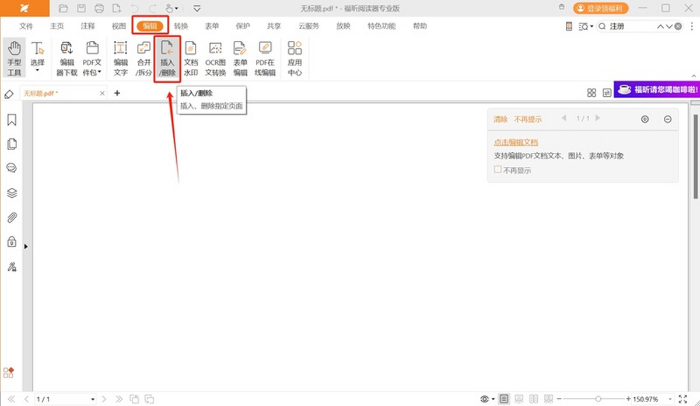Click the 点击编辑文档 link
Viewport: 700px width, 406px height.
[x=516, y=142]
